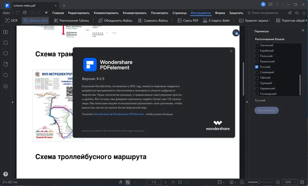Click the floating Word convert icon on the page
This screenshot has width=308, height=186.
pos(236,33)
